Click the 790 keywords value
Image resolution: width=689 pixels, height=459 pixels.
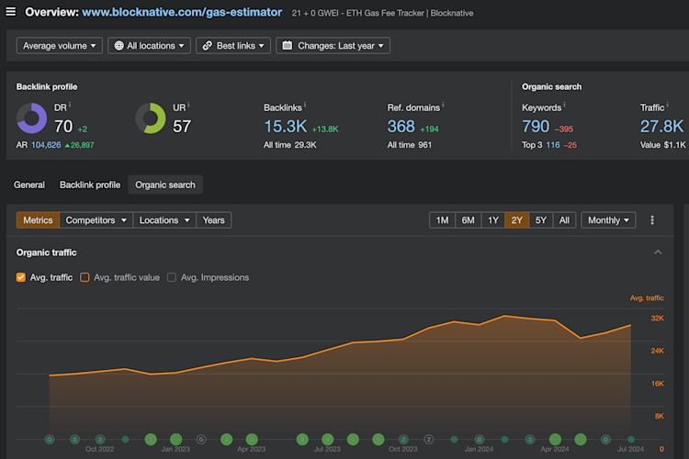pos(536,127)
